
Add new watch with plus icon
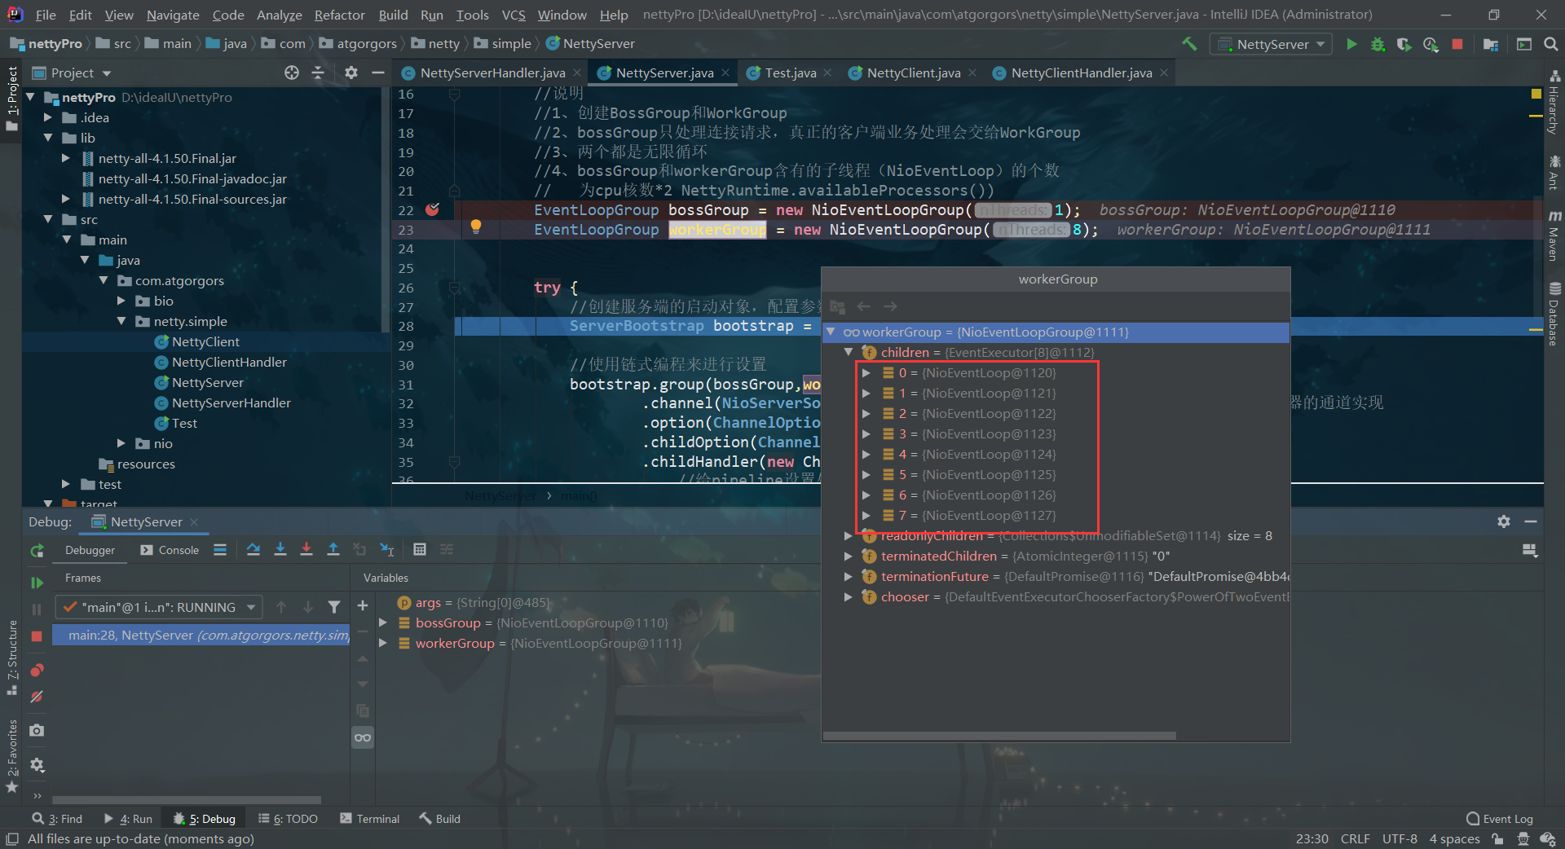pos(363,605)
